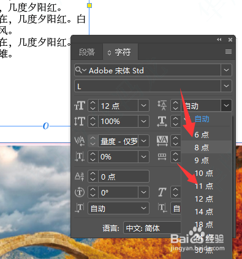The image size is (242, 259).
Task: Click the kerning stepper arrows
Action: point(93,141)
